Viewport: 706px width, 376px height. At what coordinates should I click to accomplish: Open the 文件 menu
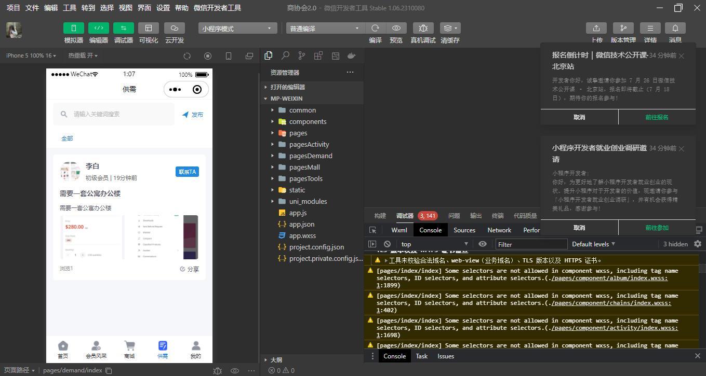[32, 8]
